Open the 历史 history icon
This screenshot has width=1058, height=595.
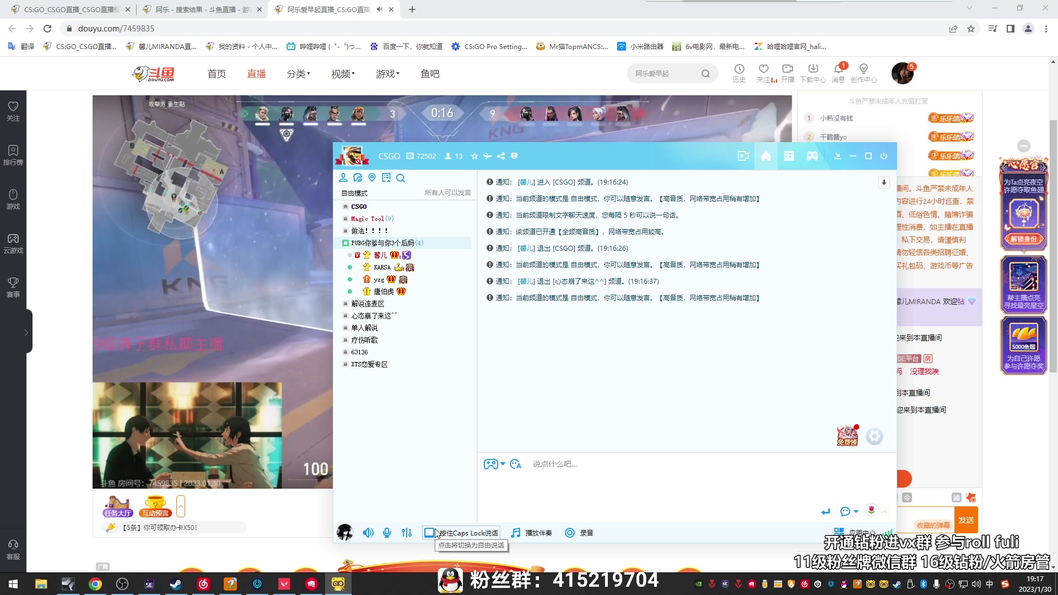tap(739, 73)
